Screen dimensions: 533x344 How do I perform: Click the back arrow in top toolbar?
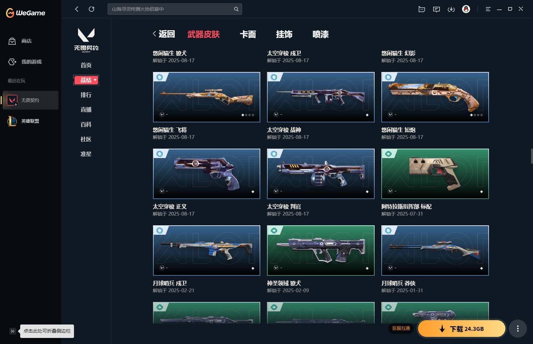click(x=77, y=9)
